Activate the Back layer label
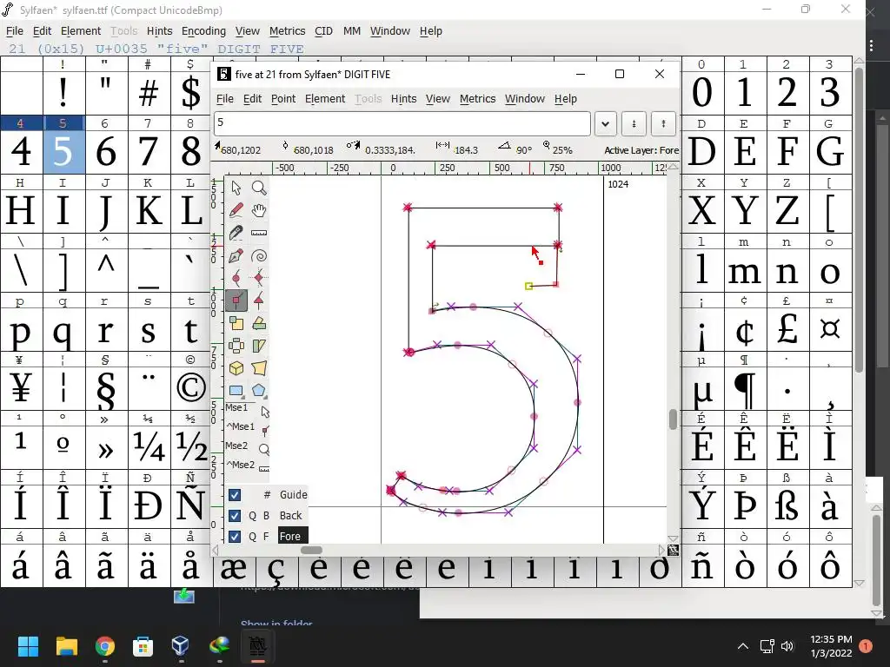The width and height of the screenshot is (890, 667). [290, 516]
